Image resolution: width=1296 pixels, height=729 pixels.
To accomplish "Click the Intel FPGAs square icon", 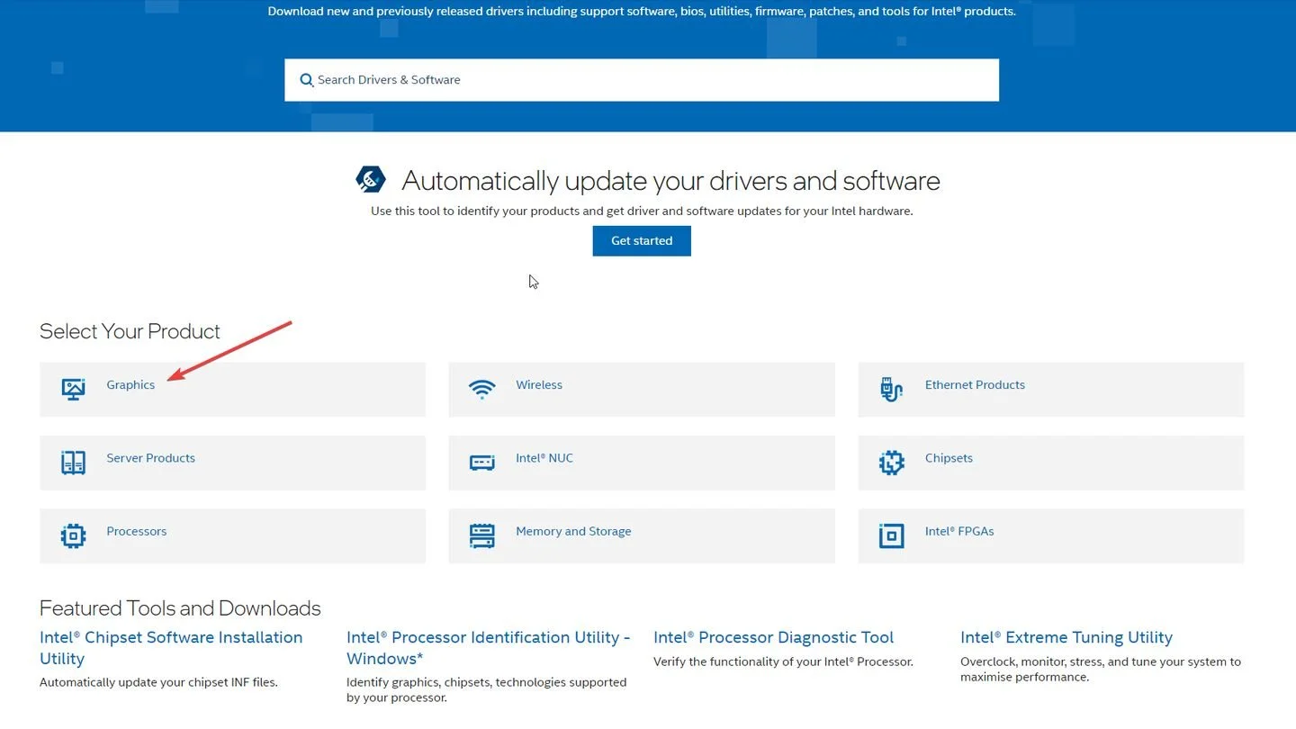I will click(x=891, y=536).
